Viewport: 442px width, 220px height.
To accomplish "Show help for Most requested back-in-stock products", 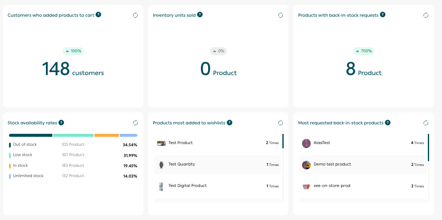I will 388,123.
